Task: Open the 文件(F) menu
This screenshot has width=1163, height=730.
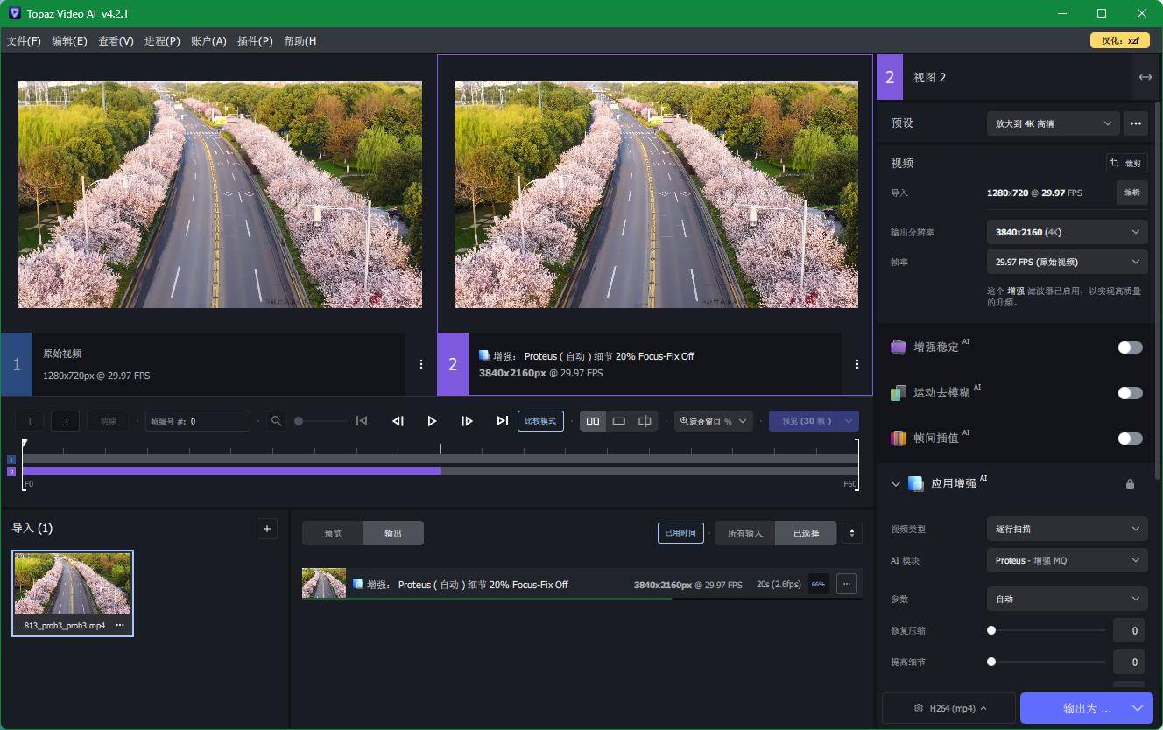Action: tap(24, 41)
